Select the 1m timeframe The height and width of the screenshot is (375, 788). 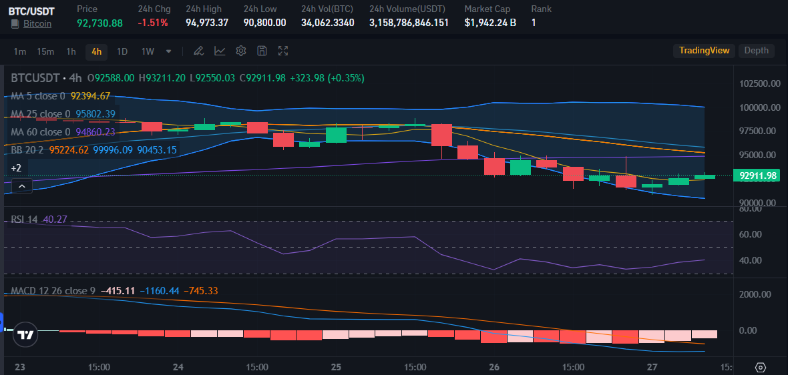pos(19,51)
